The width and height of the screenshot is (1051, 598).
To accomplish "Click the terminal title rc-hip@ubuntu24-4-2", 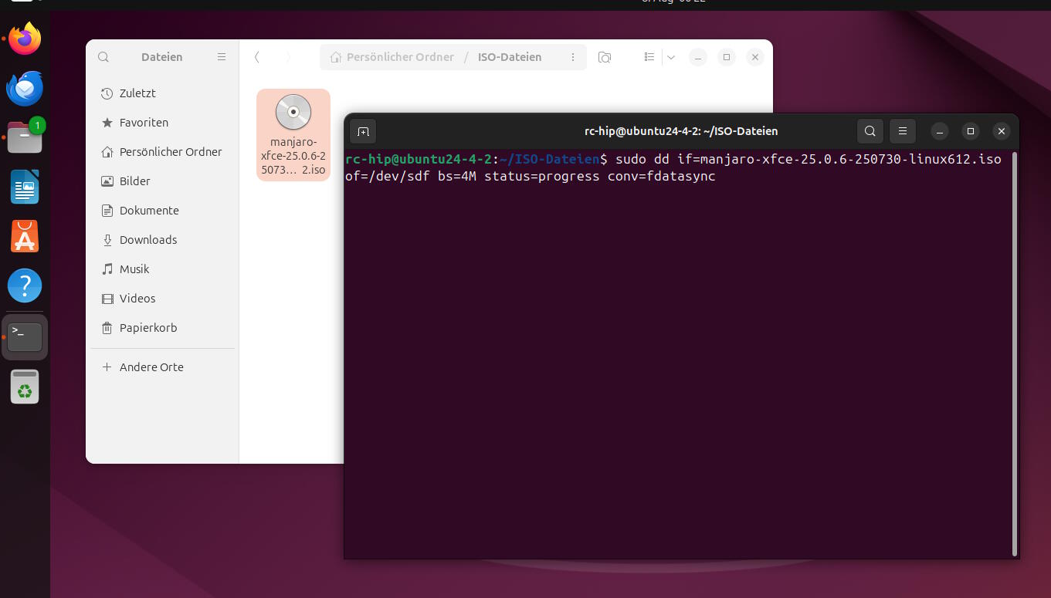I will (681, 131).
